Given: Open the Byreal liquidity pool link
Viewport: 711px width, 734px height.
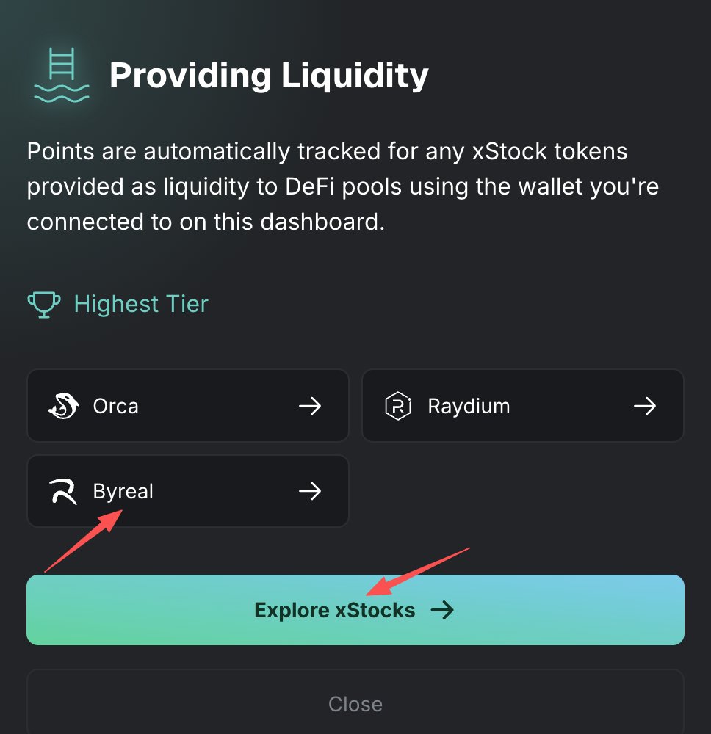Looking at the screenshot, I should 187,491.
